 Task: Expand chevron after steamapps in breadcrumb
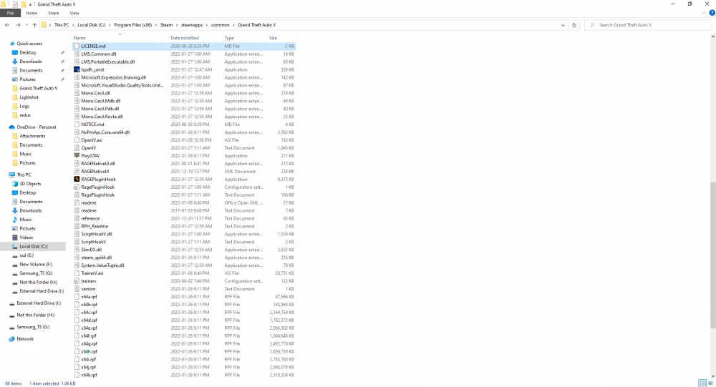pos(206,25)
